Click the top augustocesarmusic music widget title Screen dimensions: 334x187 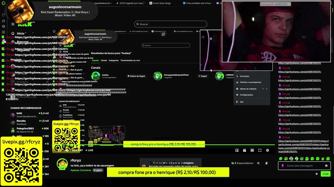tap(65, 7)
